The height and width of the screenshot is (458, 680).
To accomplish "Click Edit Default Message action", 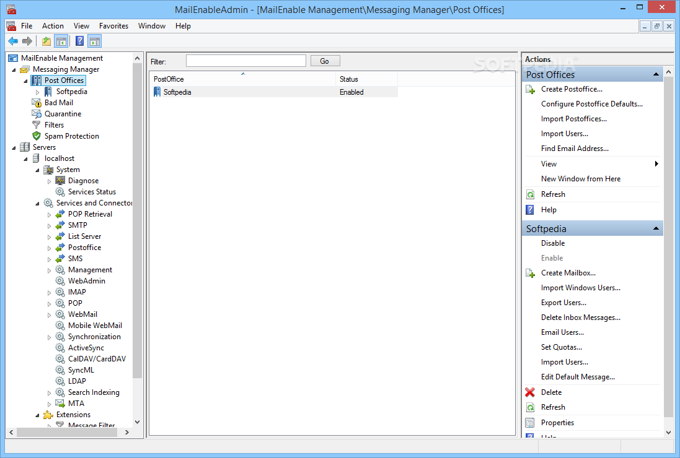I will pos(578,377).
